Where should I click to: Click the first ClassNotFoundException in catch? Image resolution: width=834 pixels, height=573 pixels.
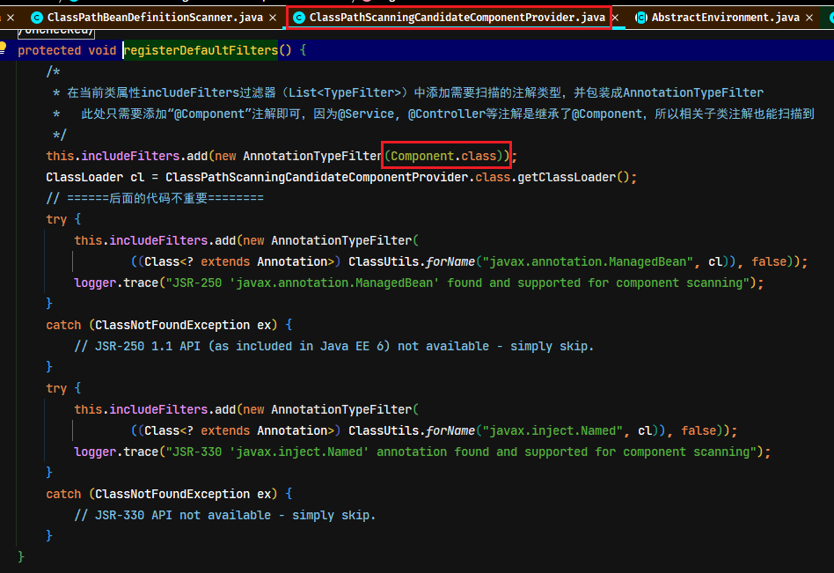point(172,325)
